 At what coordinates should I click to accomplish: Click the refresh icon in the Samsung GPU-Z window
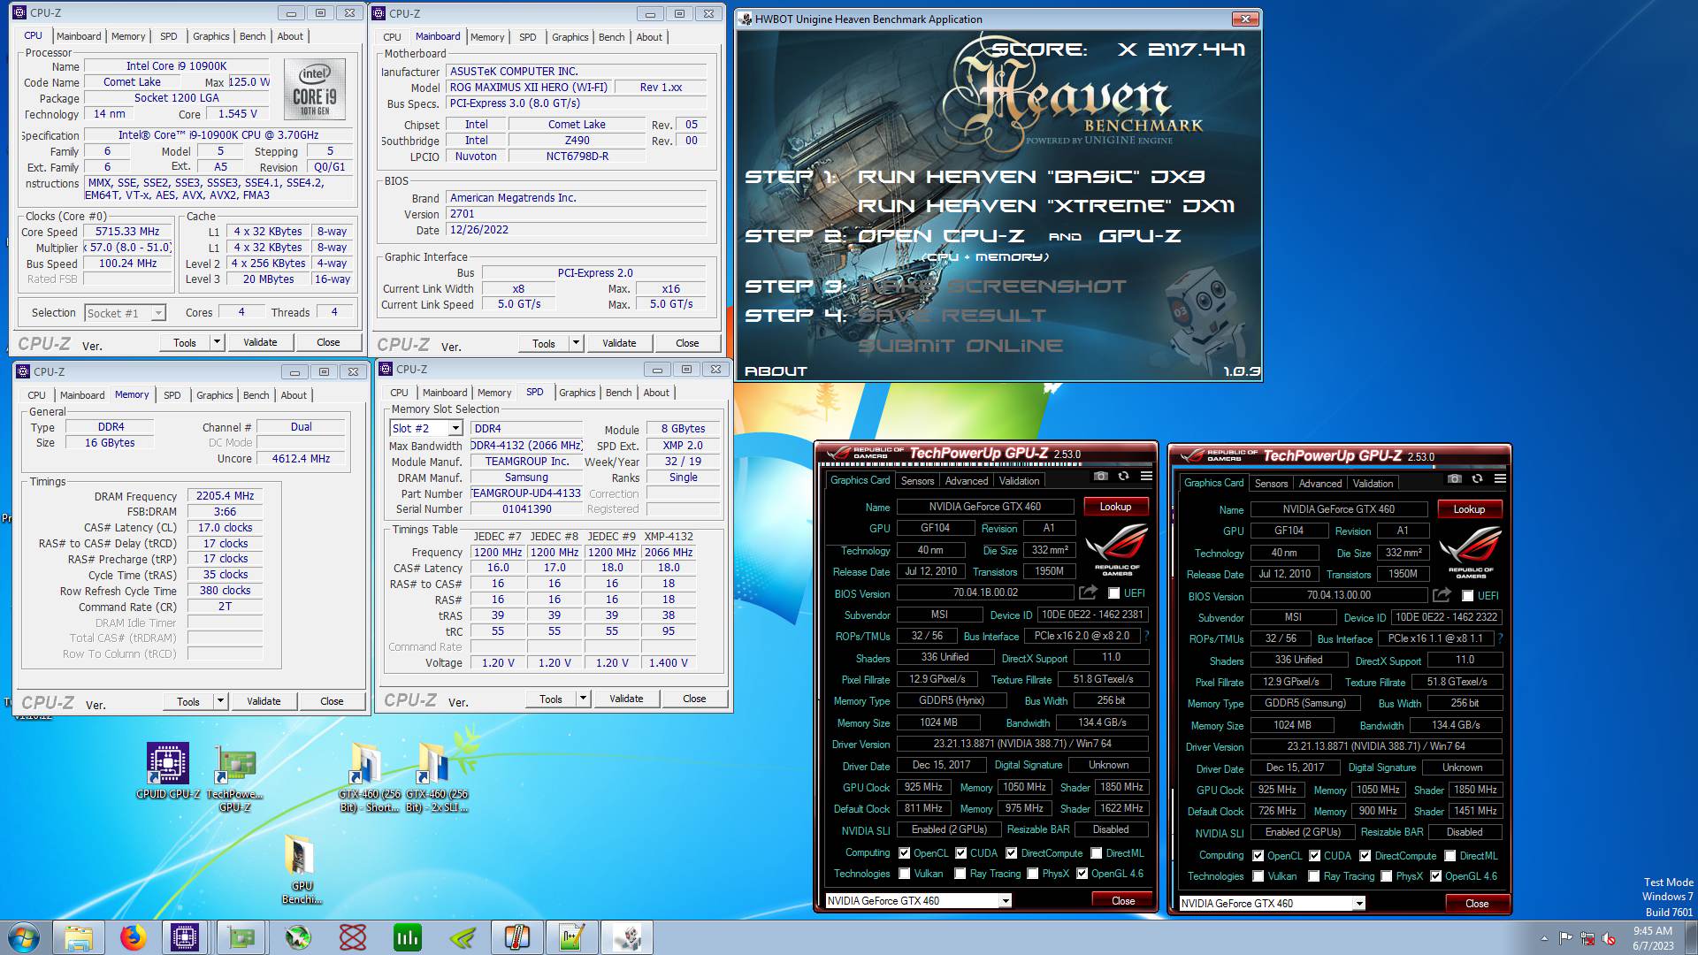click(x=1477, y=478)
